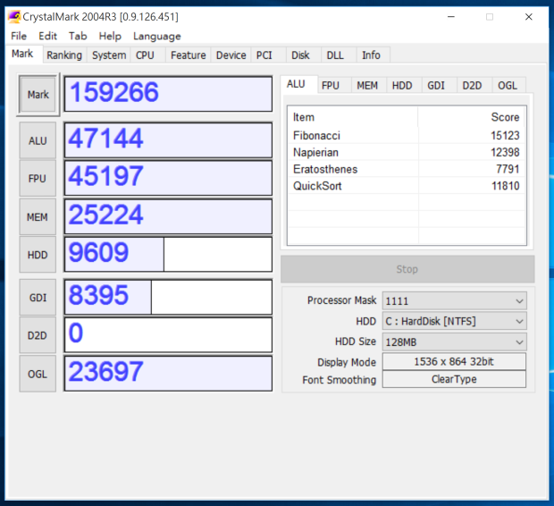Click the Fibonacci score 15123
The image size is (554, 506).
pos(505,135)
